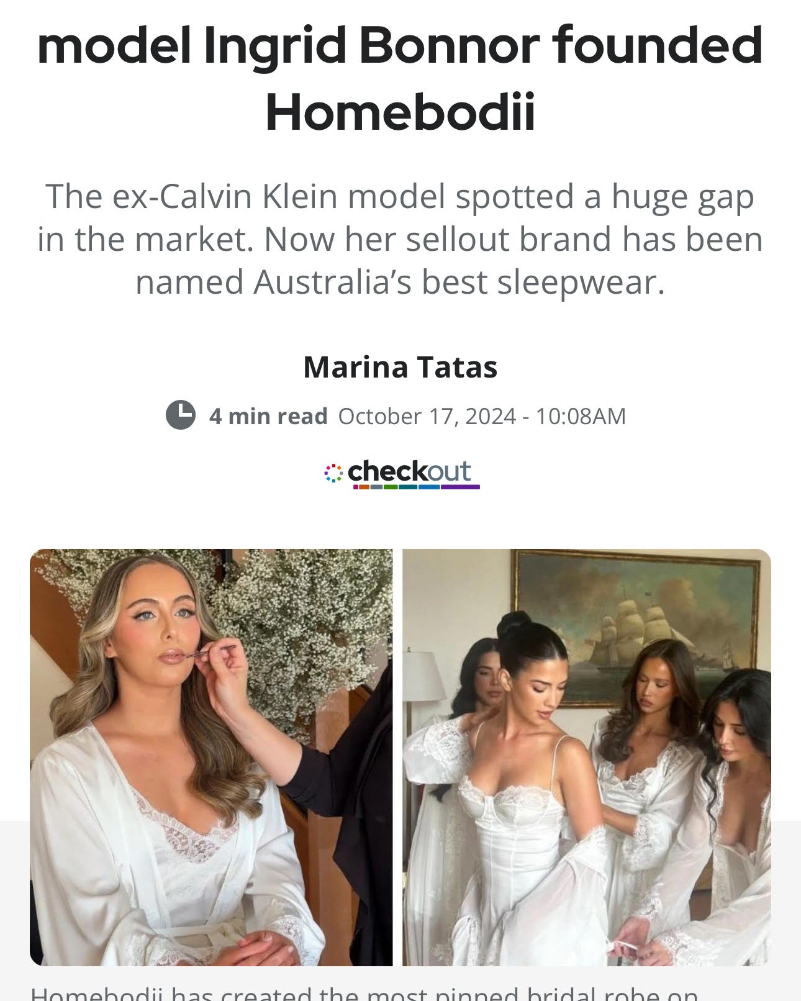Click the photo caption about Homebodii robe

point(364,992)
